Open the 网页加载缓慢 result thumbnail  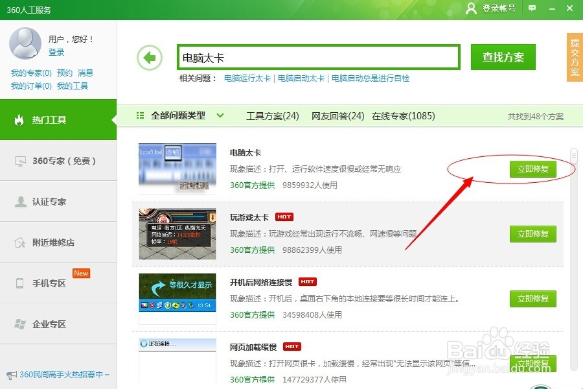point(177,360)
